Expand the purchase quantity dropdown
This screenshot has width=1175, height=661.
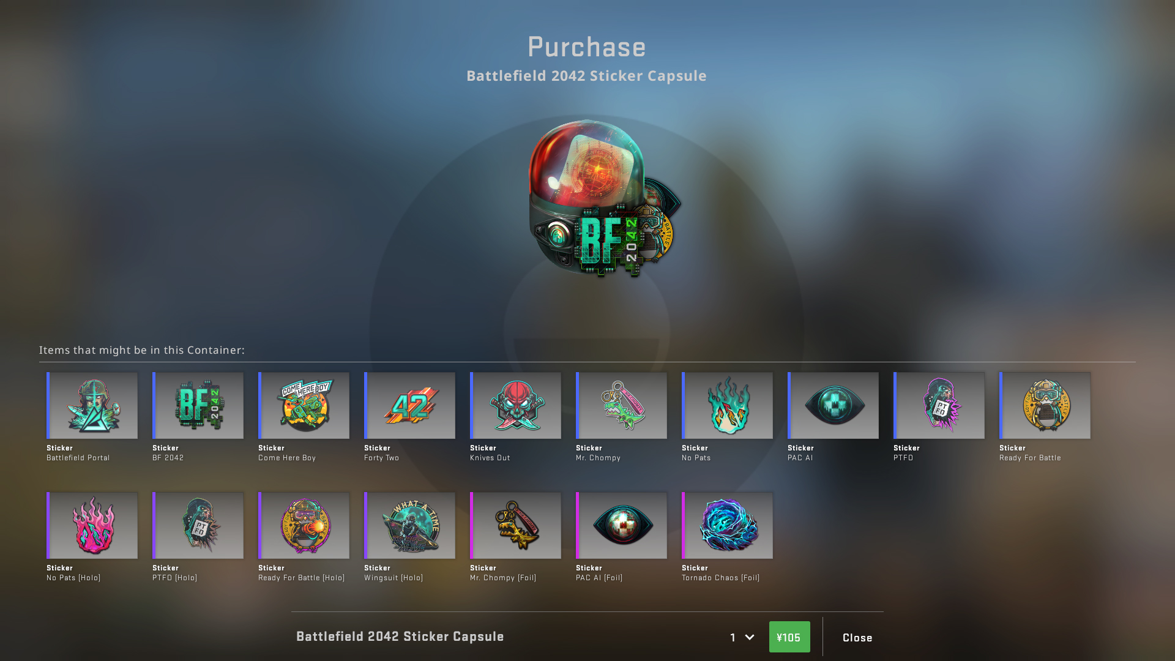[742, 637]
